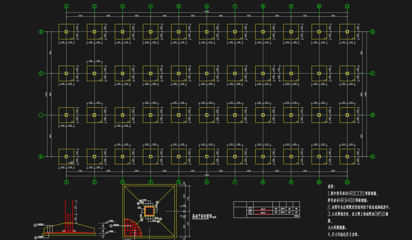Select axis bubble 11 in the top row
This screenshot has height=240, width=412.
[x=347, y=6]
